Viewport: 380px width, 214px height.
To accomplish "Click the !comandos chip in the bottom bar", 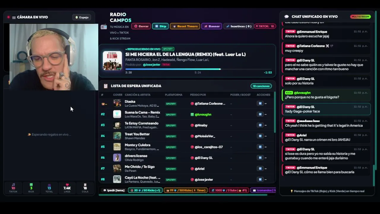I will click(263, 190).
